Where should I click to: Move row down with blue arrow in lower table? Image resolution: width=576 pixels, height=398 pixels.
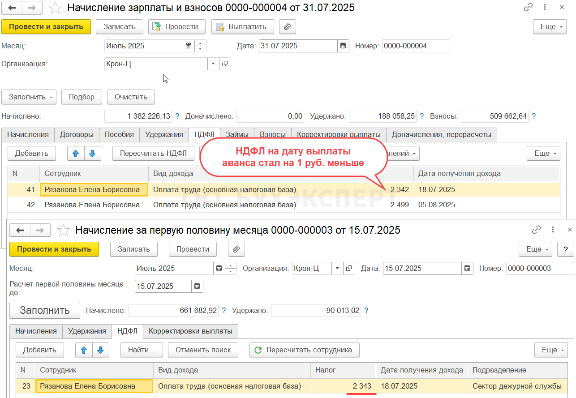[101, 350]
